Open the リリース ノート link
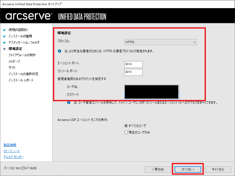Viewport: 235px width, 176px height. (12, 151)
